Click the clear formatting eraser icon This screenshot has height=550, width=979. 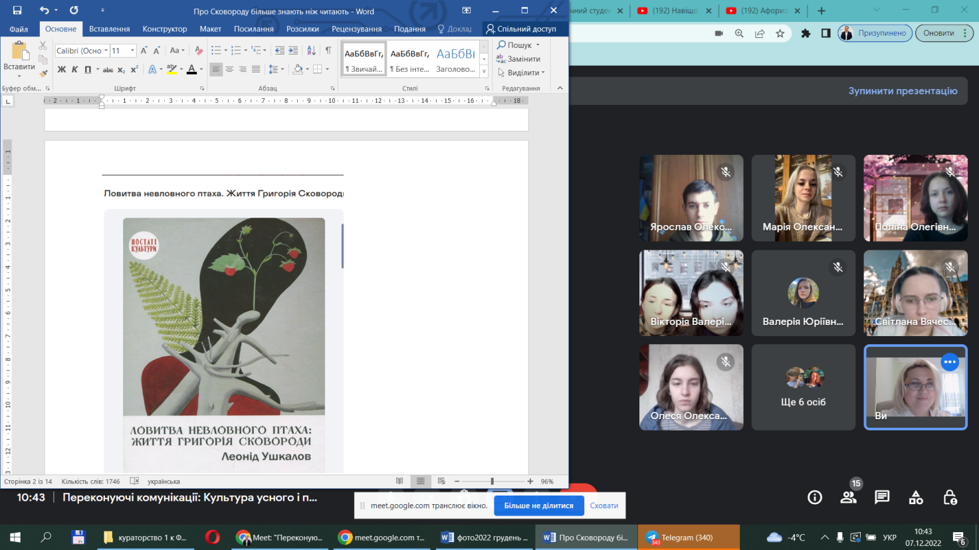[x=199, y=50]
